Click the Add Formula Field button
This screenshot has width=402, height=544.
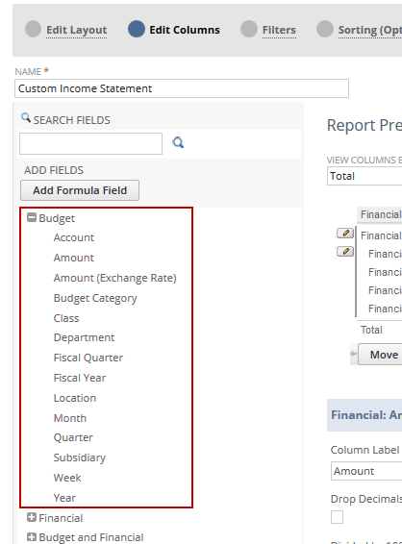[80, 190]
